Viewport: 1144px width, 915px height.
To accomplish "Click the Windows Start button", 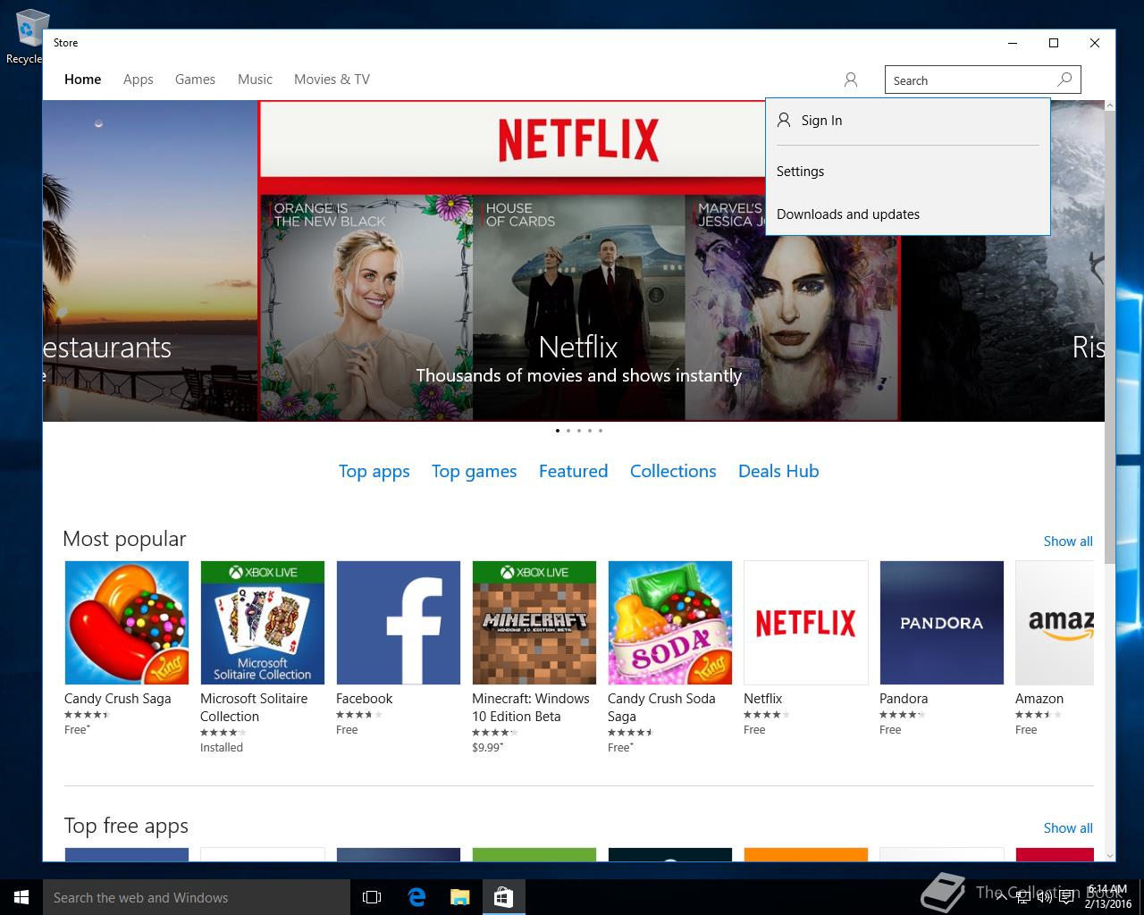I will (21, 897).
